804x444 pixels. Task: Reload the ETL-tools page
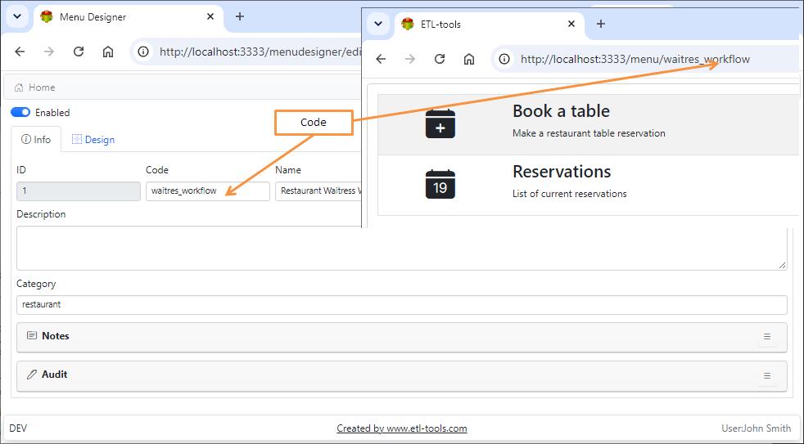tap(440, 59)
